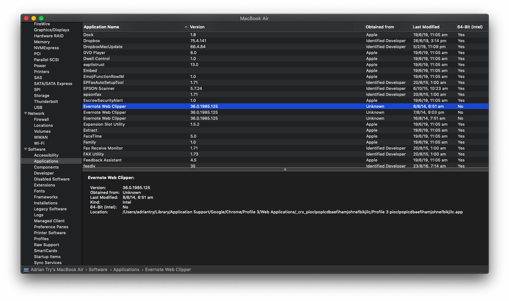Select Storage in the sidebar
Screen dimensions: 509x301
pos(42,95)
